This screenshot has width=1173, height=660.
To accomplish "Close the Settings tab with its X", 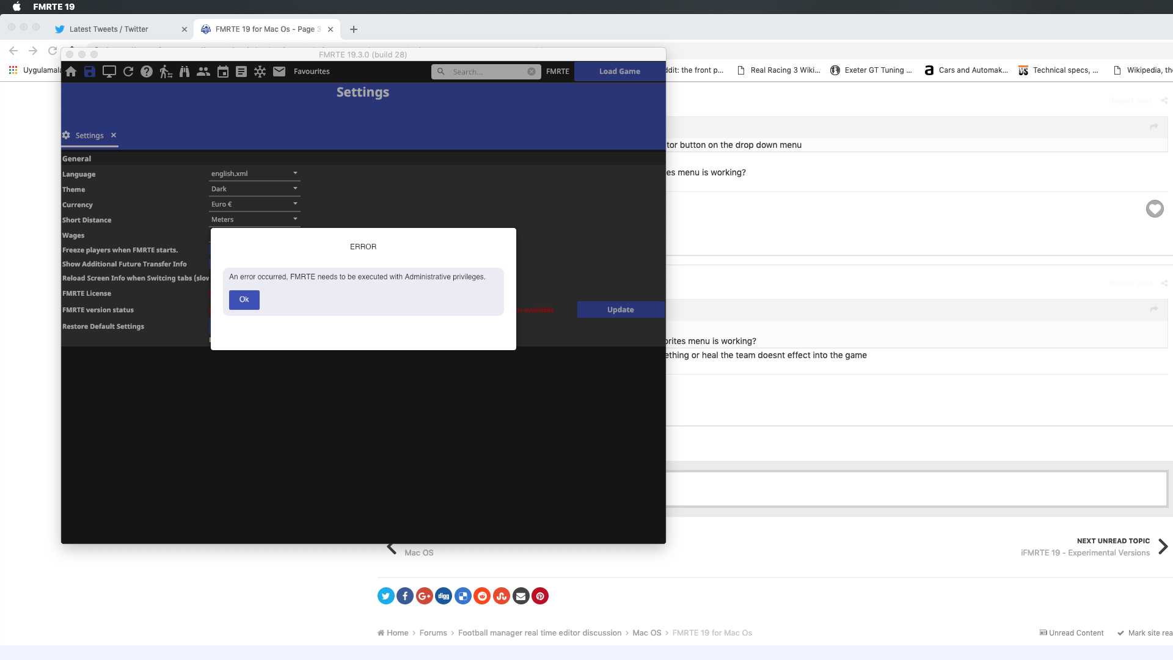I will pyautogui.click(x=114, y=135).
